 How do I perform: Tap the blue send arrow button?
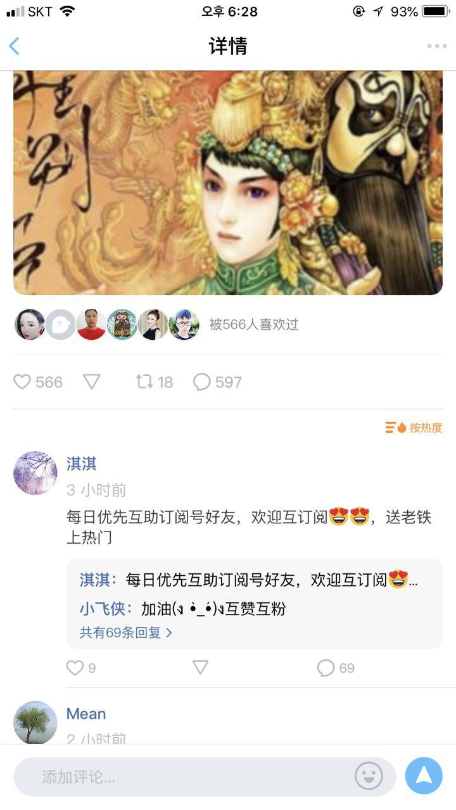[x=424, y=776]
